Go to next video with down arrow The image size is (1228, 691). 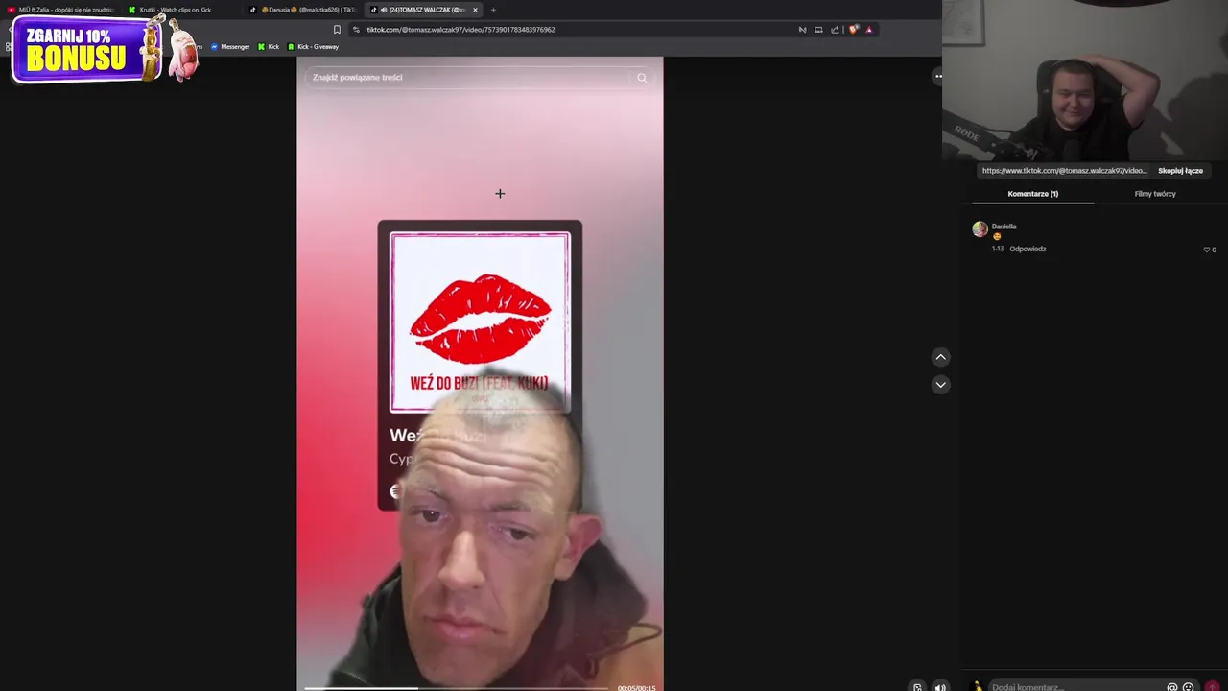click(x=940, y=384)
